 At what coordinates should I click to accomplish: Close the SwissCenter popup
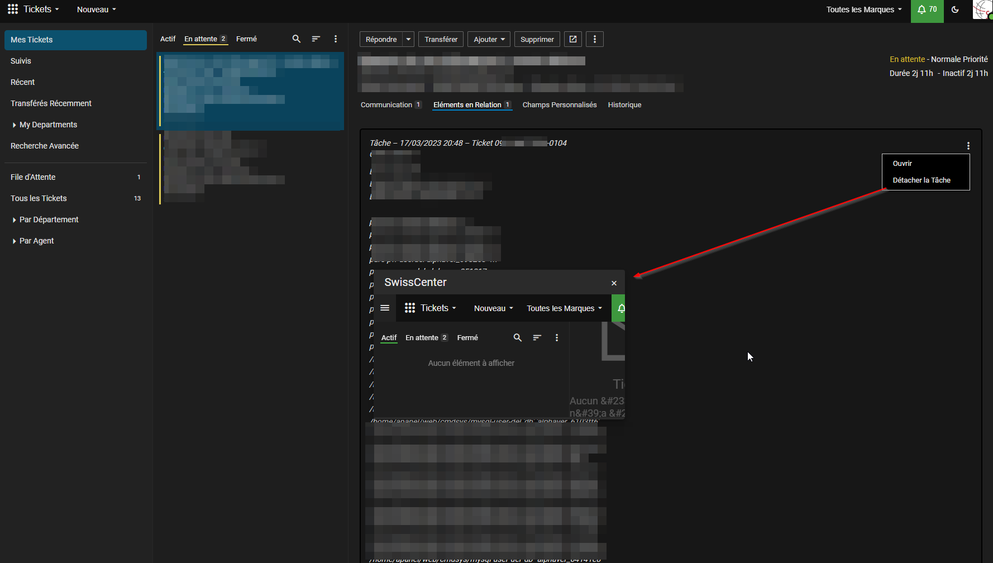point(614,283)
